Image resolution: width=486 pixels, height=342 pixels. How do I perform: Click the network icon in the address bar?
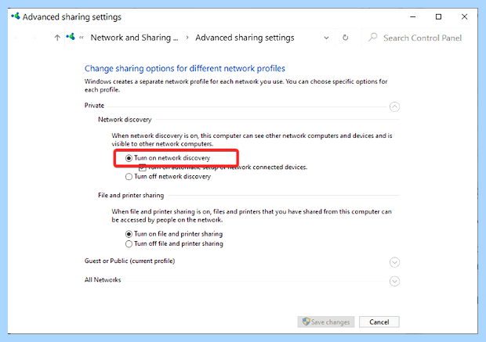coord(71,37)
